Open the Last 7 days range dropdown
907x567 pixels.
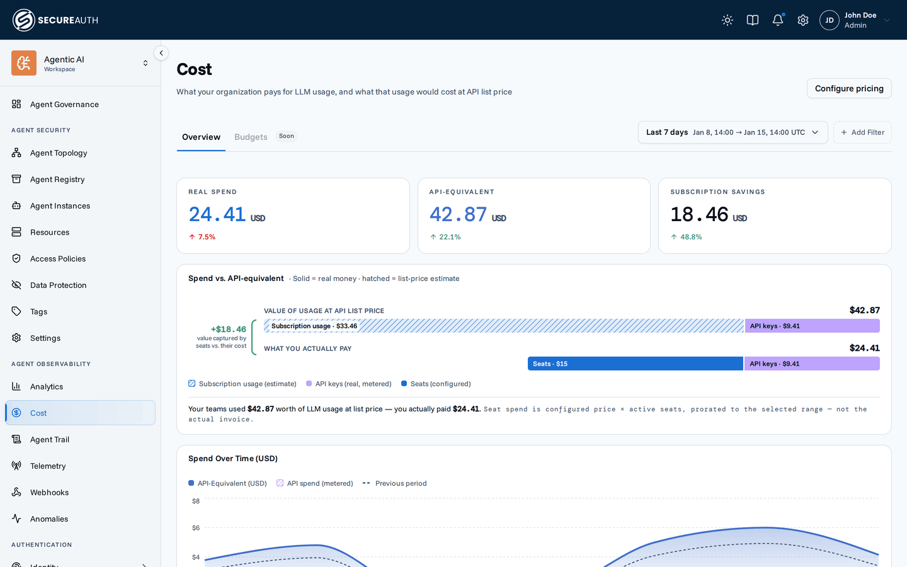tap(733, 132)
